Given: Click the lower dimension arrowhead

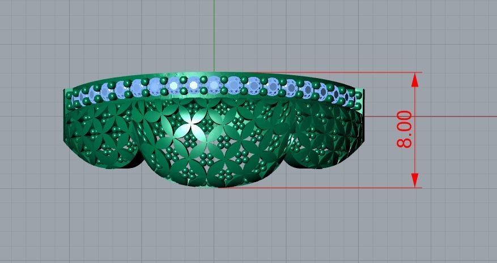Looking at the screenshot, I should point(415,180).
